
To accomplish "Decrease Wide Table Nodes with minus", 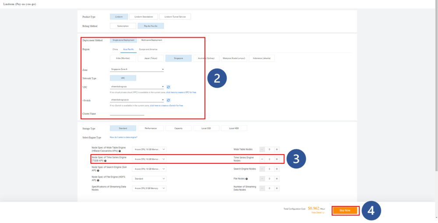I will tap(262, 149).
